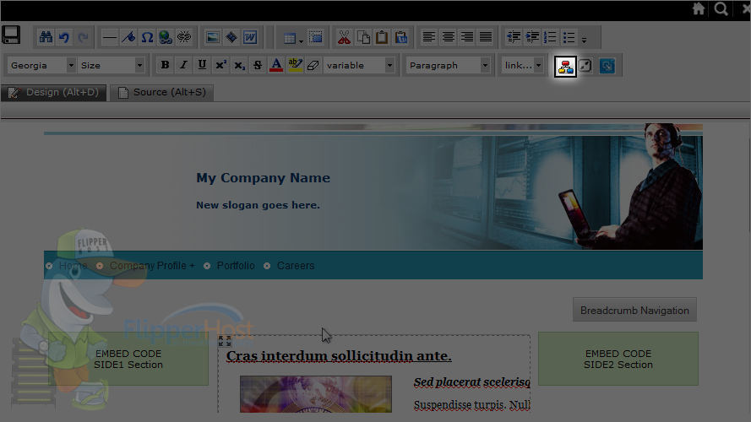The width and height of the screenshot is (751, 422).
Task: Cut selection with scissors icon
Action: 344,37
